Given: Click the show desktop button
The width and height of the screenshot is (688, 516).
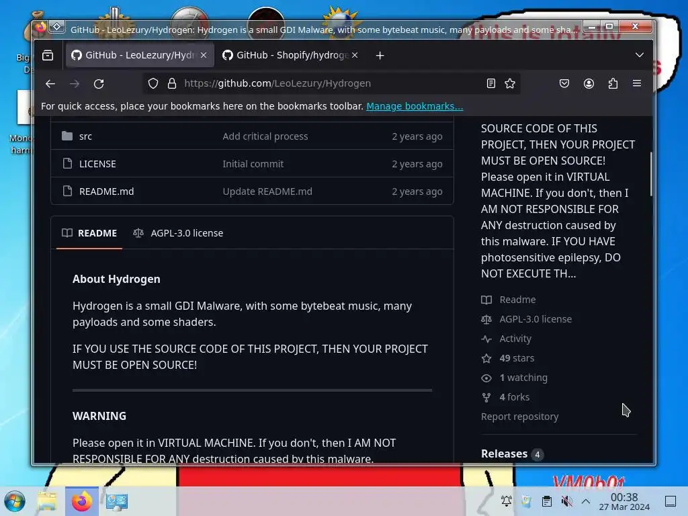Looking at the screenshot, I should 671,501.
